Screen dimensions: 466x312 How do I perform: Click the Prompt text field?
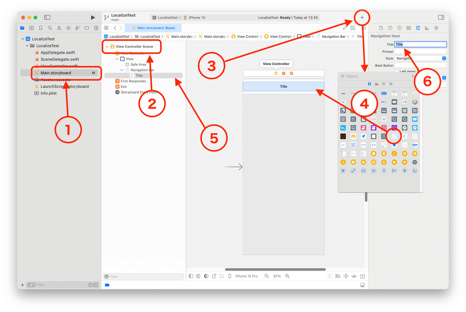(x=421, y=52)
